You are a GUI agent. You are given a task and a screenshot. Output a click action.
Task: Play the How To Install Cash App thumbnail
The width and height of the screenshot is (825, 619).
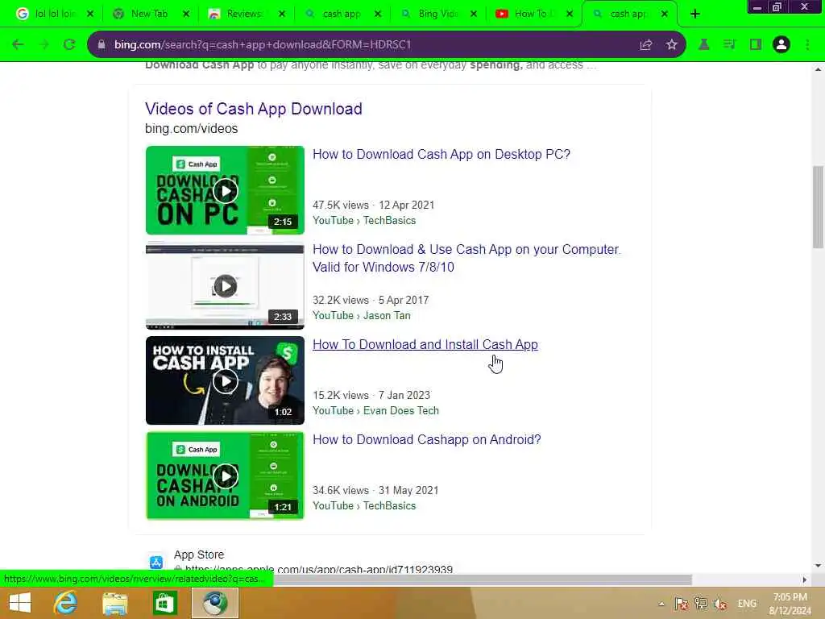226,380
